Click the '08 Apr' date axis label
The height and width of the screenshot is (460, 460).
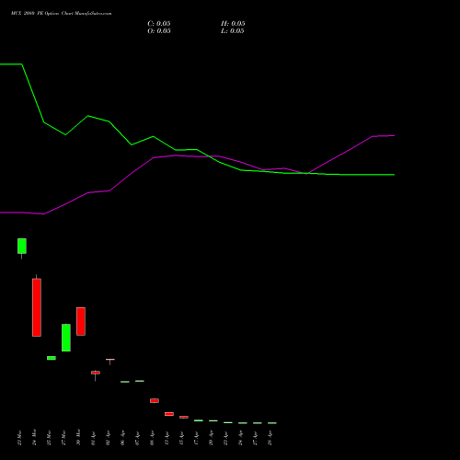click(x=152, y=438)
